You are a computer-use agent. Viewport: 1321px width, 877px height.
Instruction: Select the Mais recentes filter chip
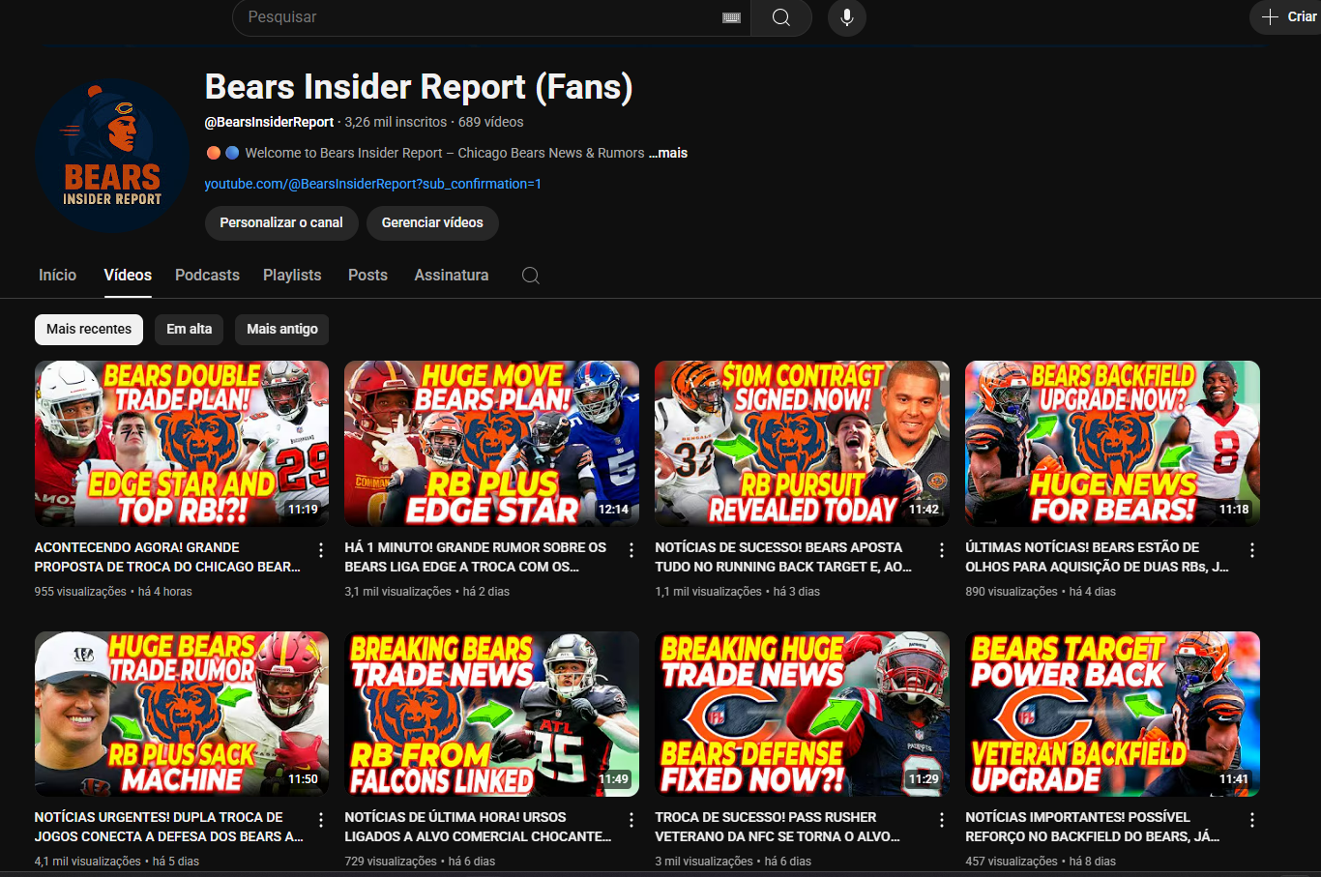click(89, 330)
